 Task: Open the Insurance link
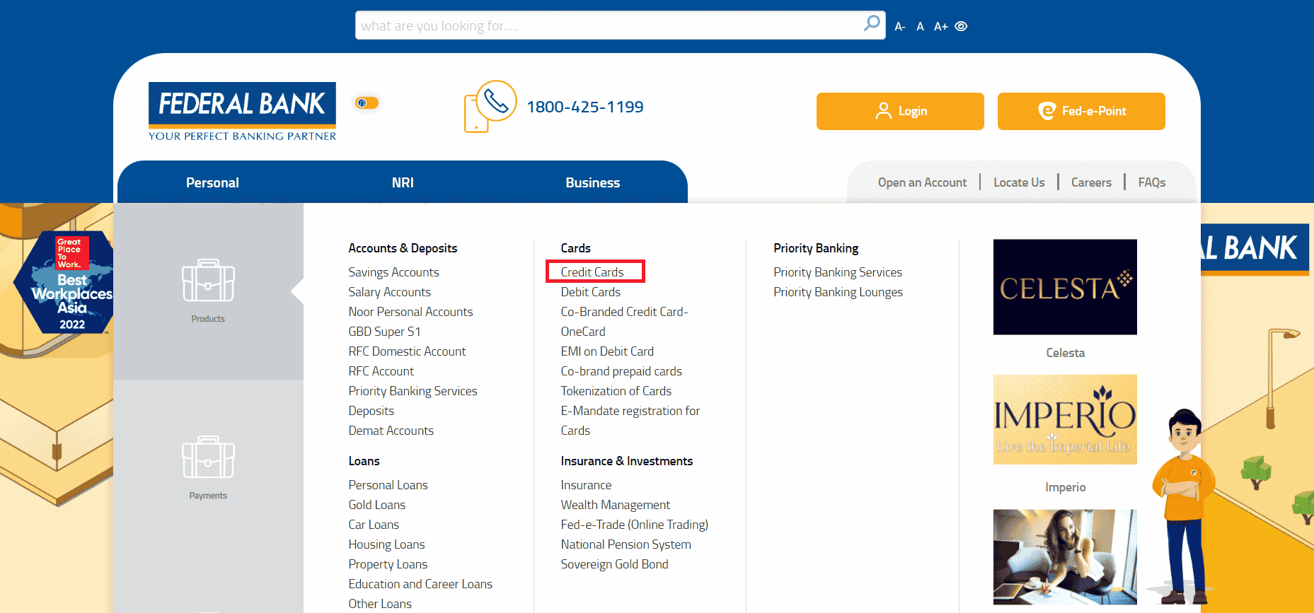(586, 485)
